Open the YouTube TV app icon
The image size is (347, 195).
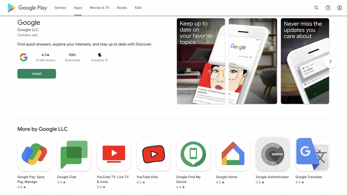(x=114, y=154)
